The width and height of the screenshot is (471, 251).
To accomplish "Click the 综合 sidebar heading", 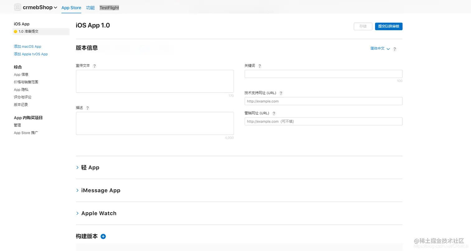I will tap(18, 67).
